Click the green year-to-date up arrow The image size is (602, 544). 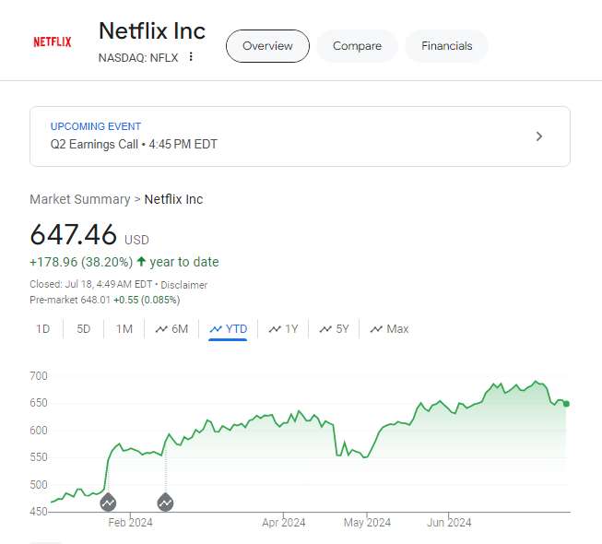(141, 262)
